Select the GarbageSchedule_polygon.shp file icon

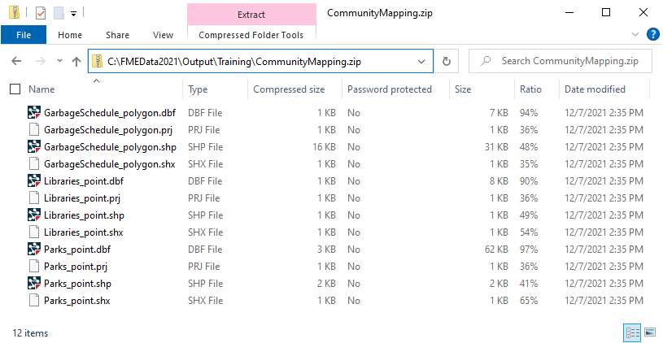34,147
